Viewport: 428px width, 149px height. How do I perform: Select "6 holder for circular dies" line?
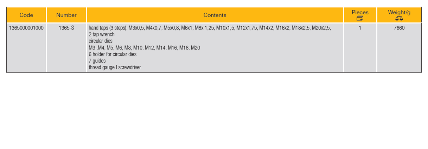(113, 54)
